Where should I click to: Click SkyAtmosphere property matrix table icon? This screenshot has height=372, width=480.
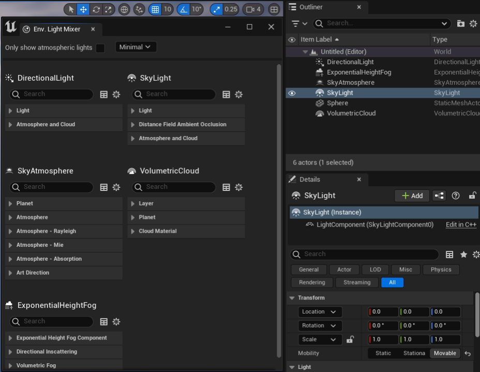click(104, 187)
